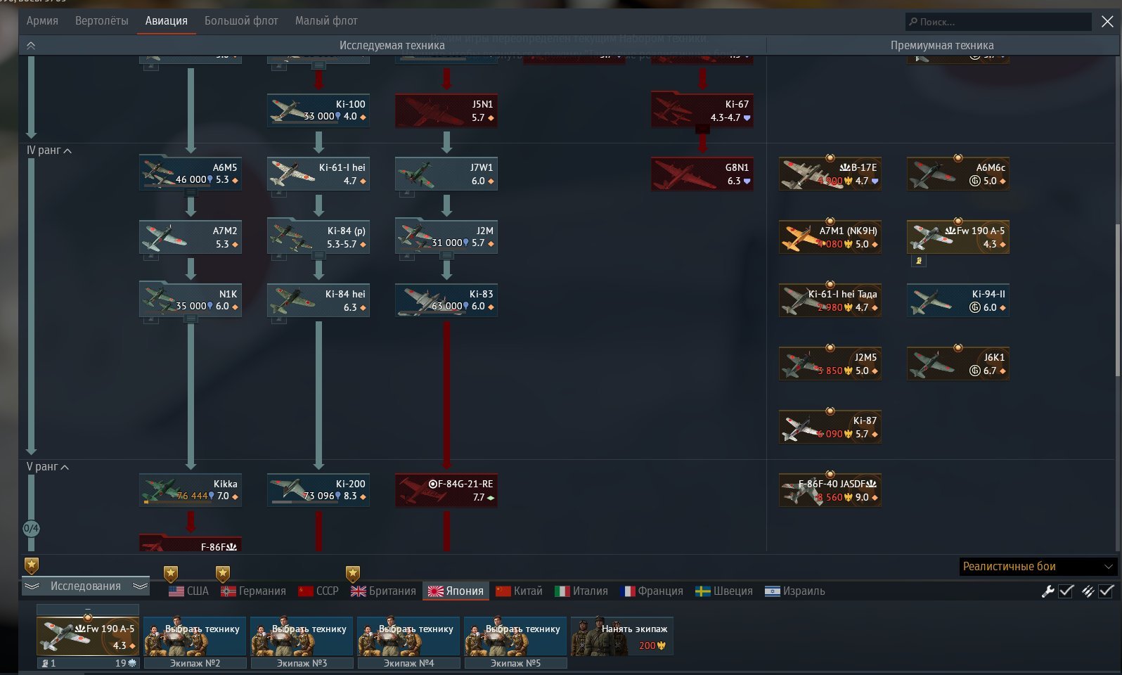The height and width of the screenshot is (675, 1122).
Task: Select the Ki-84 hei aircraft card
Action: (x=318, y=300)
